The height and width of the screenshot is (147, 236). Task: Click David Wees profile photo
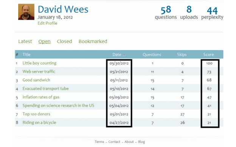pyautogui.click(x=26, y=12)
